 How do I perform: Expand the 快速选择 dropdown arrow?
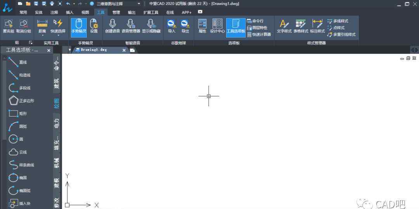pos(58,35)
